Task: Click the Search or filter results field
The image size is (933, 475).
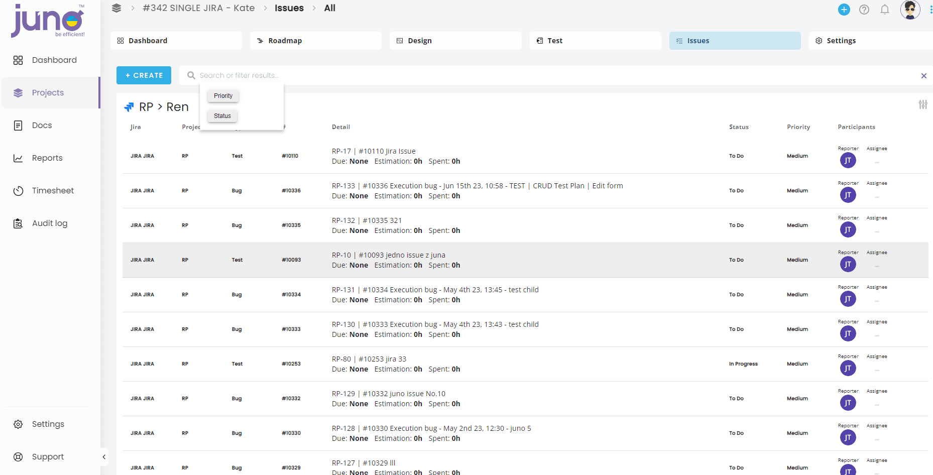Action: [552, 75]
